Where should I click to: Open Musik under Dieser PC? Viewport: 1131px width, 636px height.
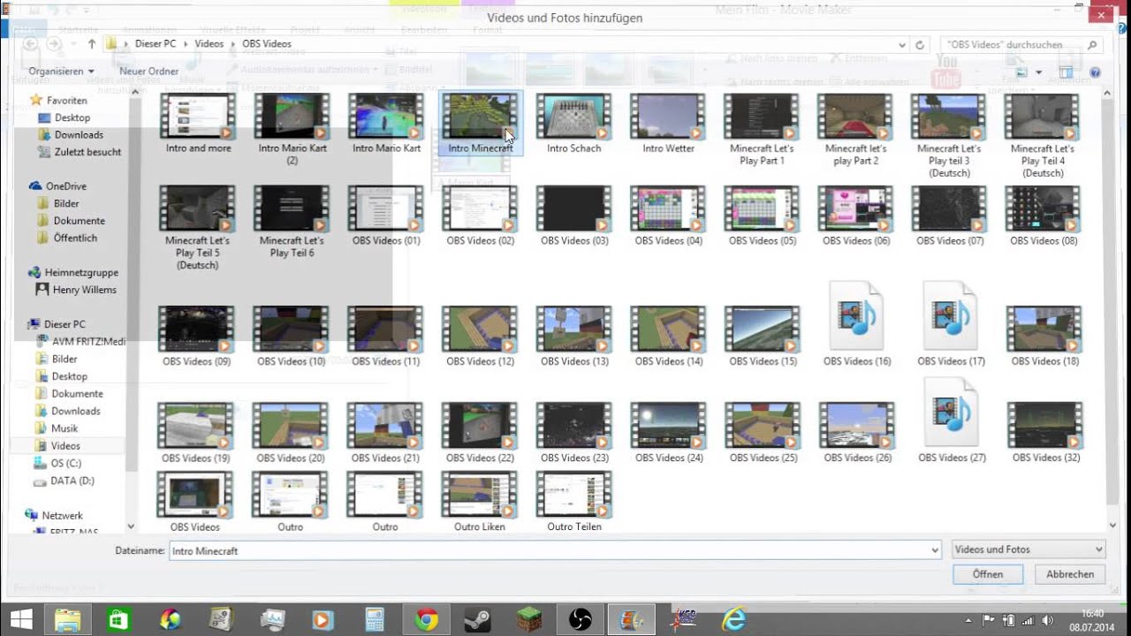[65, 428]
